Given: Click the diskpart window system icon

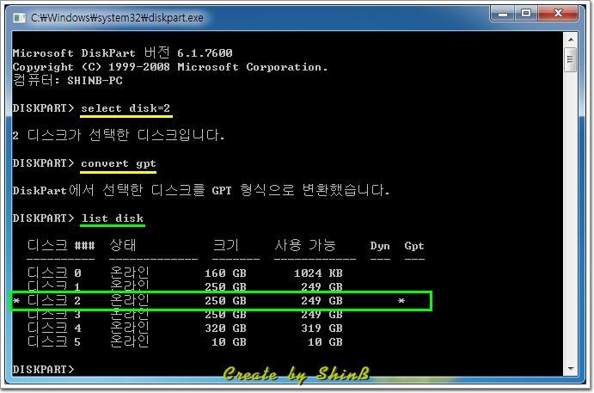Looking at the screenshot, I should 19,18.
